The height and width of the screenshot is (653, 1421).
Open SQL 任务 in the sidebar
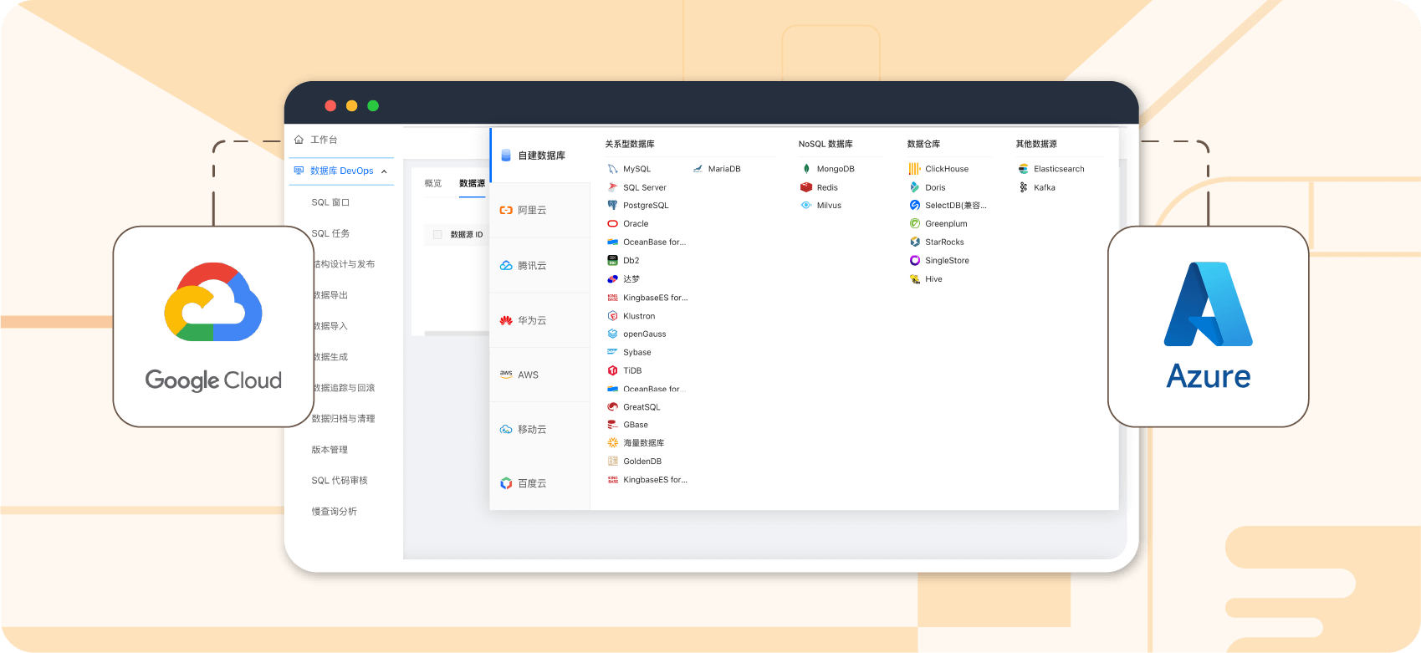tap(330, 233)
